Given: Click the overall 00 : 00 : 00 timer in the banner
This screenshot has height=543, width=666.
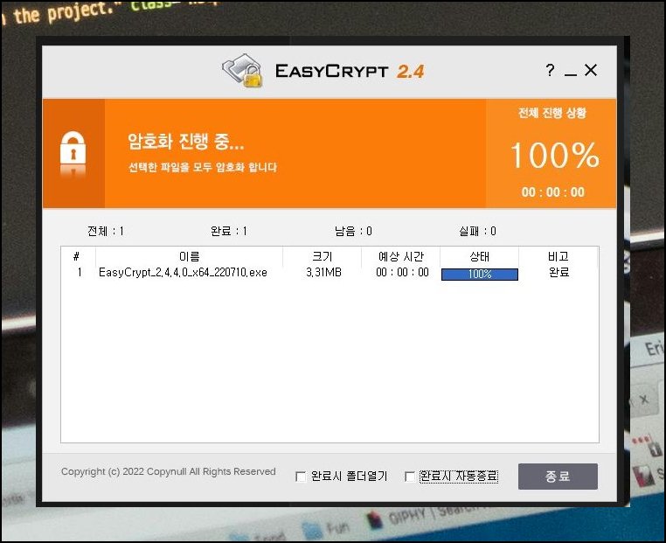Looking at the screenshot, I should coord(553,192).
